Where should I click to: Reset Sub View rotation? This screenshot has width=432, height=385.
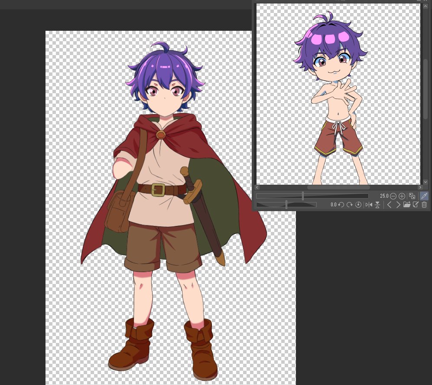(x=358, y=205)
